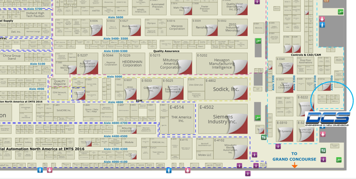Click the orange arrow under Grand Concourse
This screenshot has height=179, width=356.
[294, 166]
